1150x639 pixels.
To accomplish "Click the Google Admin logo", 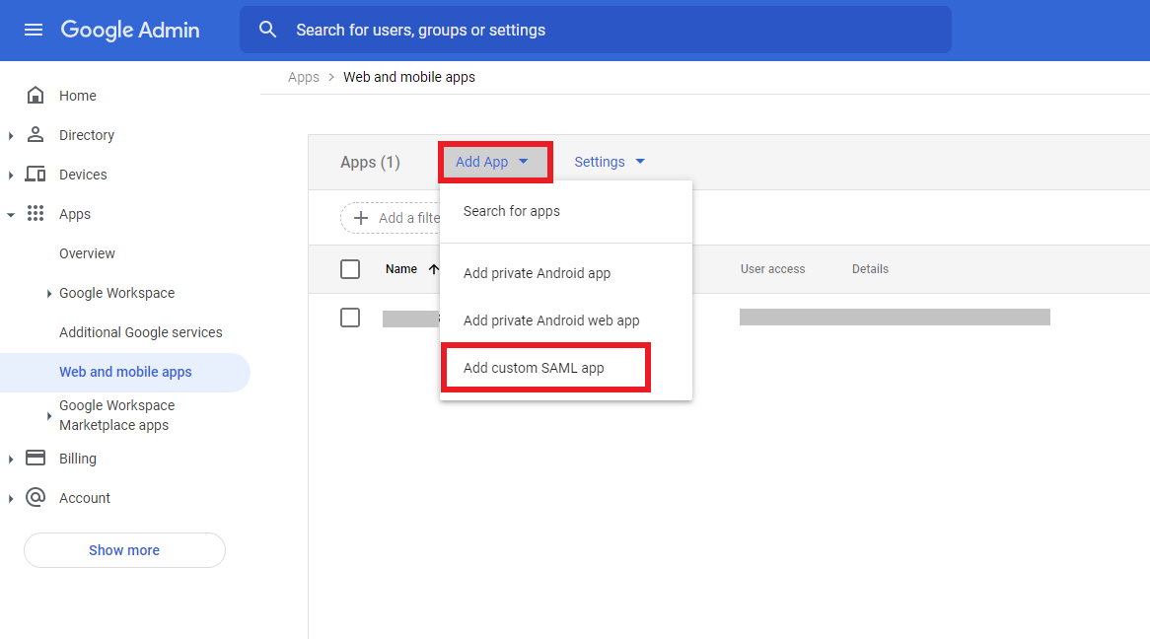I will point(129,30).
